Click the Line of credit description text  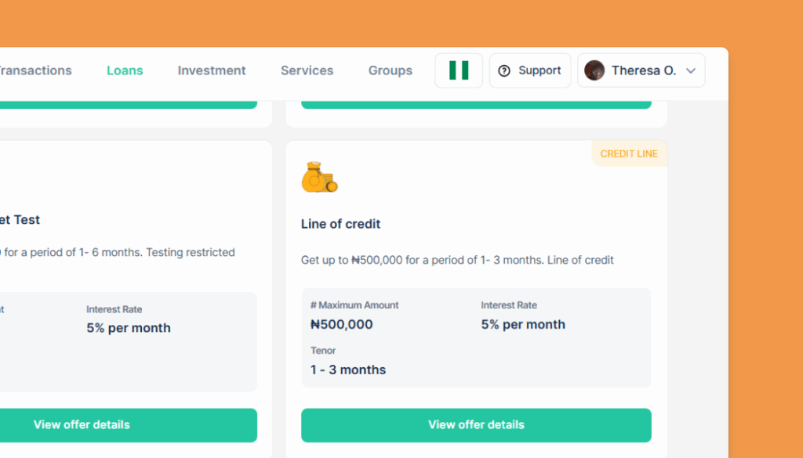457,260
